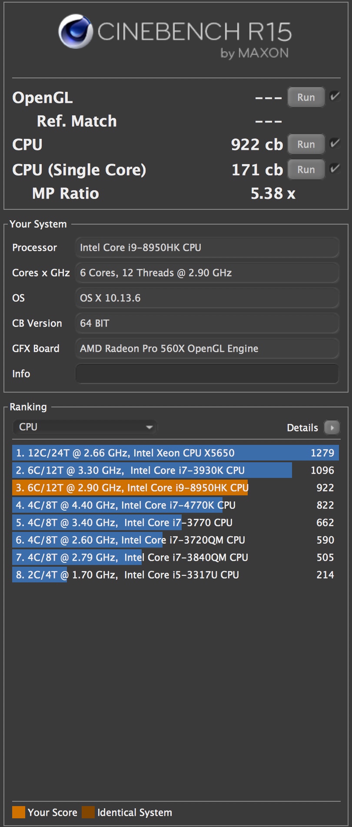Viewport: 352px width, 827px height.
Task: Click the 1279 score in ranking
Action: pyautogui.click(x=322, y=453)
